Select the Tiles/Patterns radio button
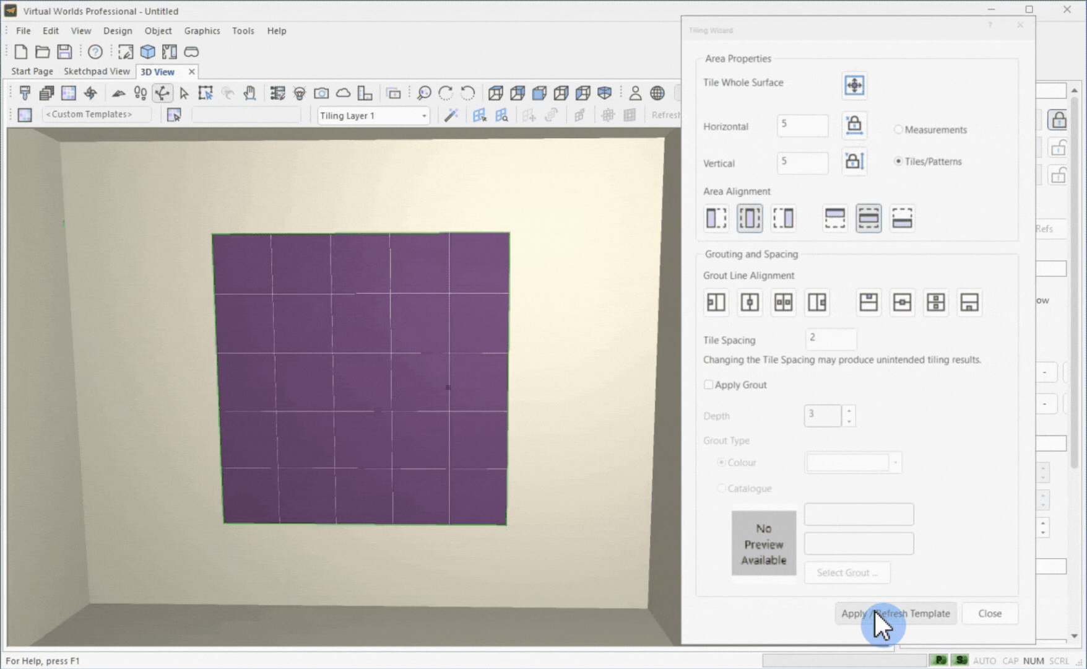The height and width of the screenshot is (669, 1087). [898, 161]
